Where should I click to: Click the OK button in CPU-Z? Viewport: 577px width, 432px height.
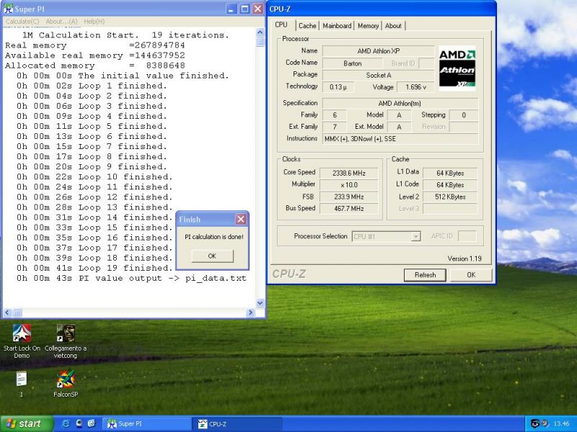coord(472,275)
